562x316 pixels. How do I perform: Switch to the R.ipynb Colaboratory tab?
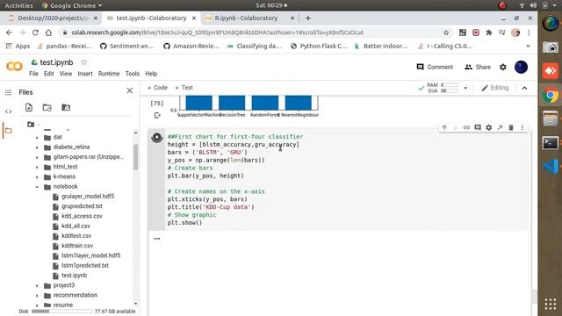[x=246, y=18]
